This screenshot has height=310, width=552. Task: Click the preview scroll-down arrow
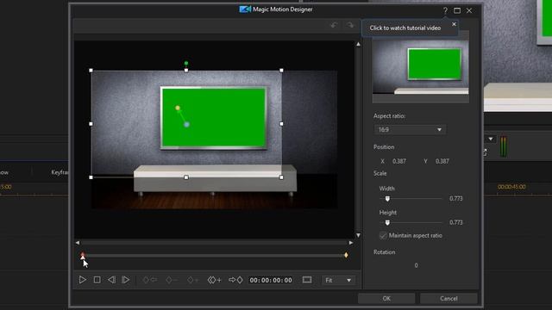pos(358,235)
